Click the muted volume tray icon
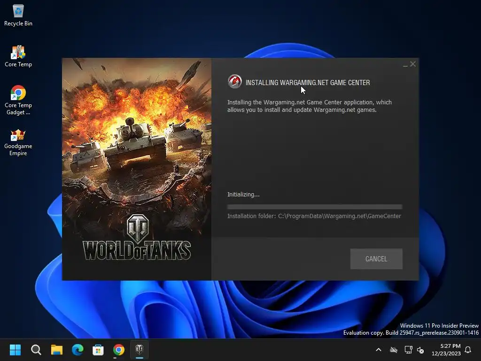481x361 pixels. point(420,350)
